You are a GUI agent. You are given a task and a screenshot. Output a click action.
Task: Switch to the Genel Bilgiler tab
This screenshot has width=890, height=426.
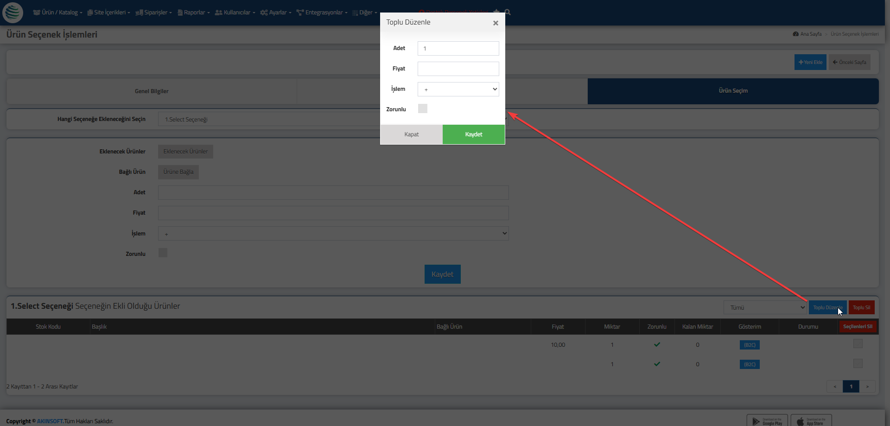[152, 91]
